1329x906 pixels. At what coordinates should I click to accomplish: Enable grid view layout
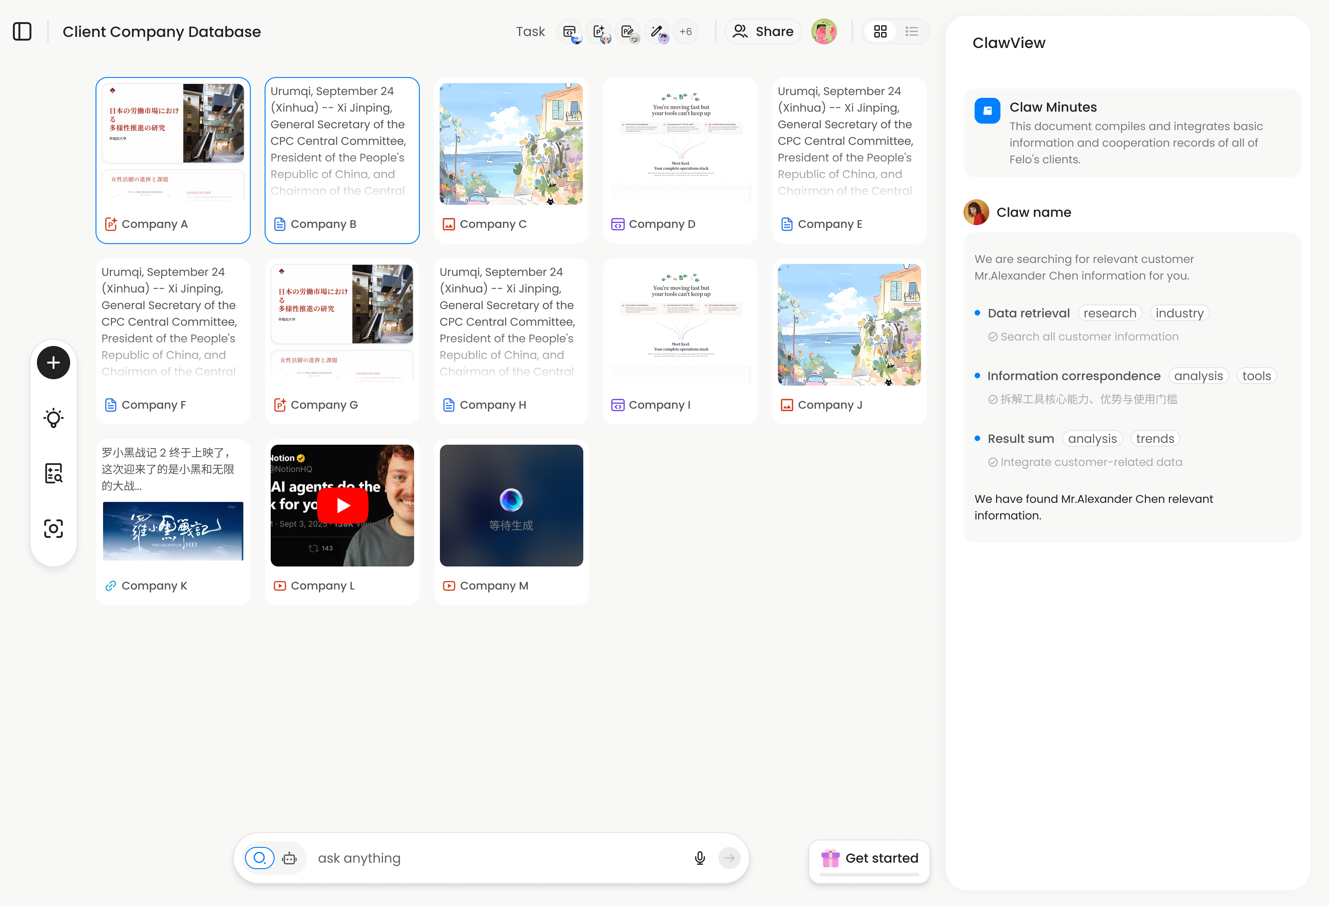coord(881,31)
